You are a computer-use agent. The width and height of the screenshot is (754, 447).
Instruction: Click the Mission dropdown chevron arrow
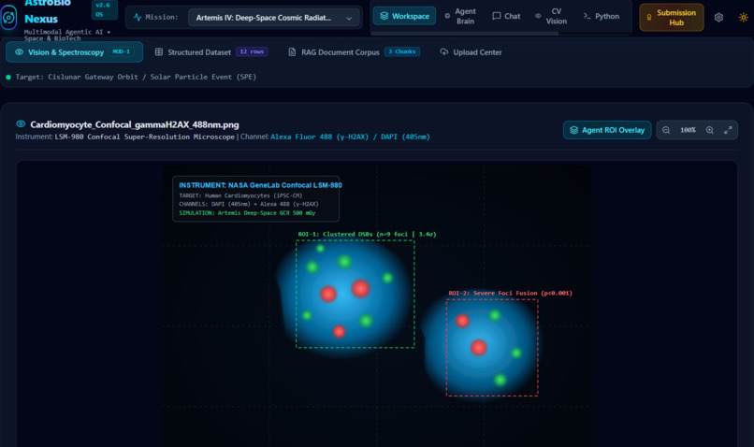pyautogui.click(x=349, y=19)
